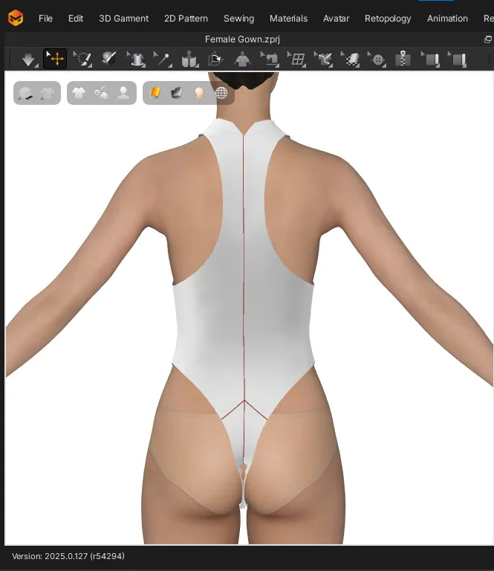Open the 3D Garment menu
This screenshot has height=571, width=494.
123,18
